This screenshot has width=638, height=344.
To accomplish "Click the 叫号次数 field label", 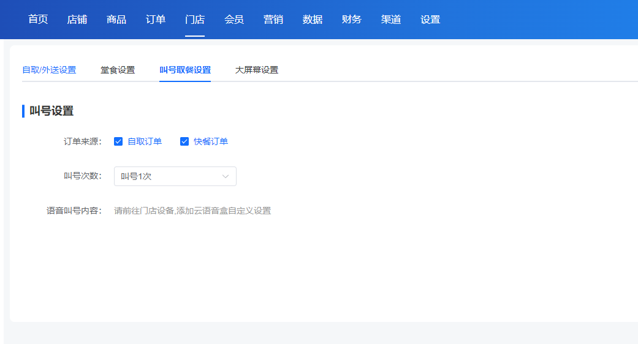I will [x=83, y=176].
